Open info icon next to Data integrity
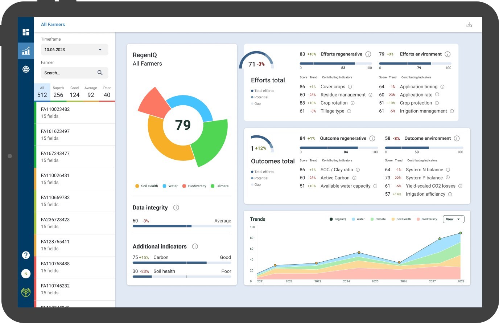This screenshot has width=499, height=323. tap(176, 208)
